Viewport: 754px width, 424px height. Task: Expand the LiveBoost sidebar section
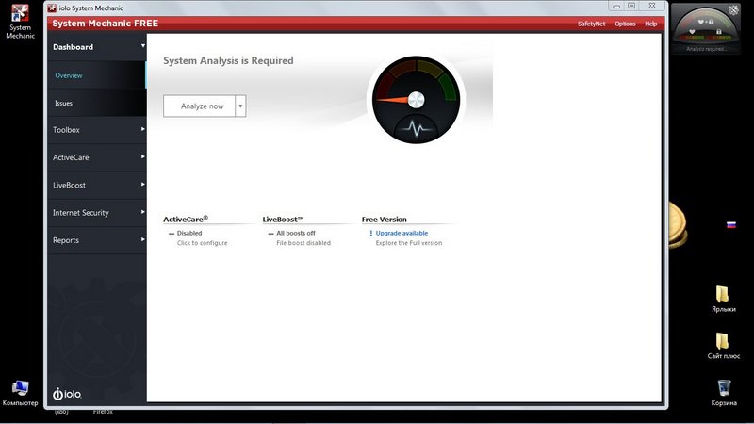(x=97, y=185)
